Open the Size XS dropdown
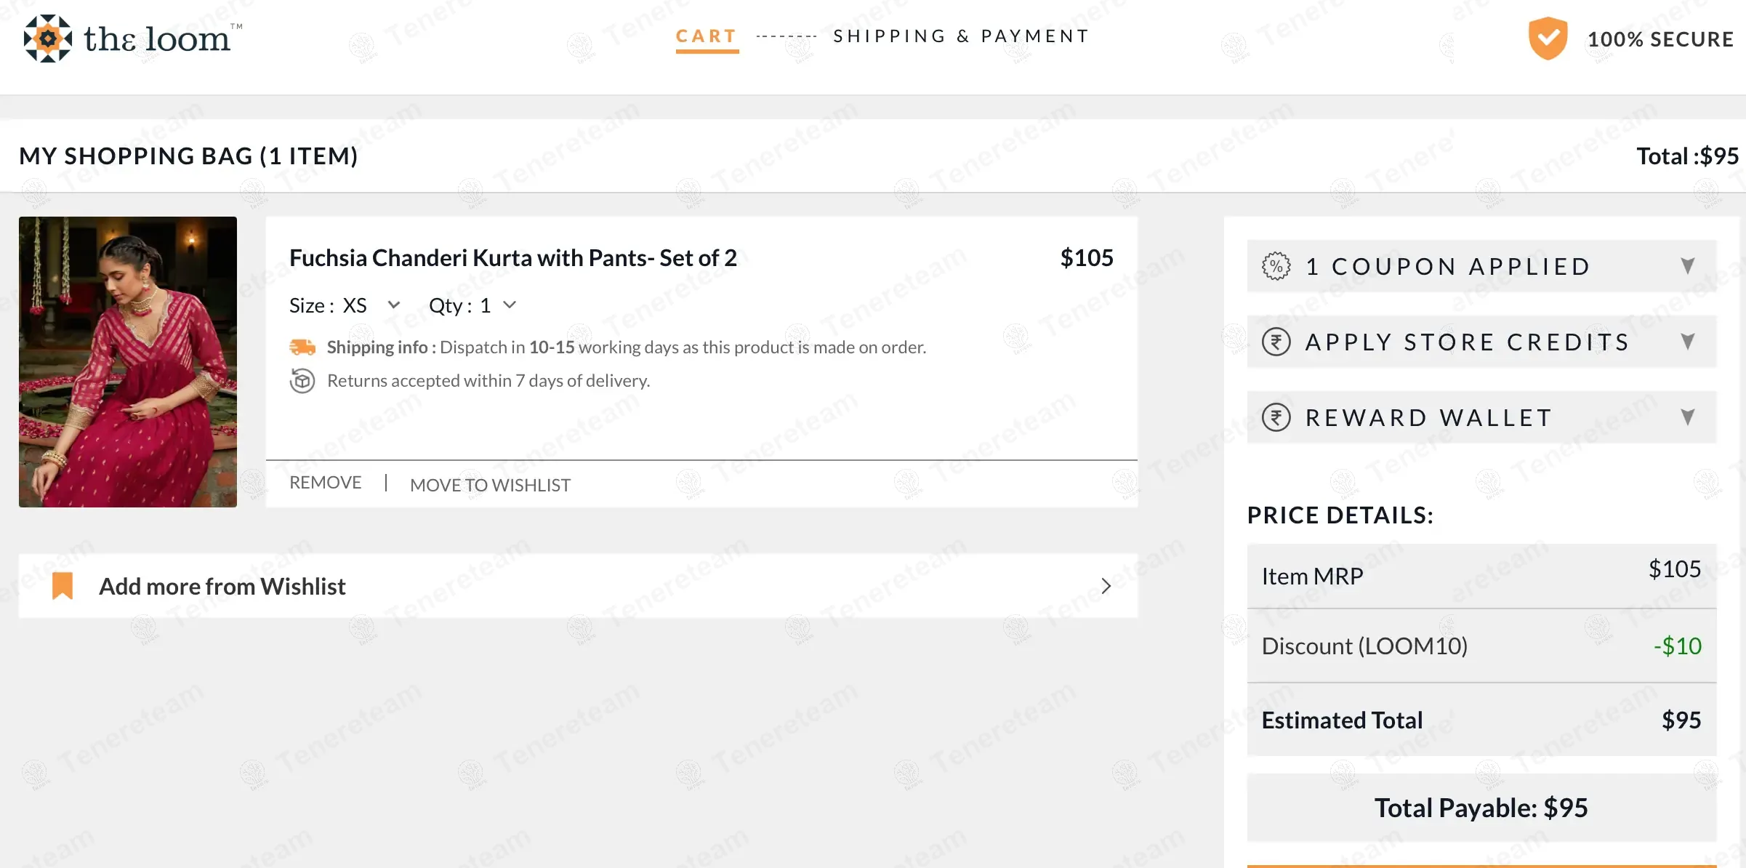The height and width of the screenshot is (868, 1746). click(x=394, y=305)
